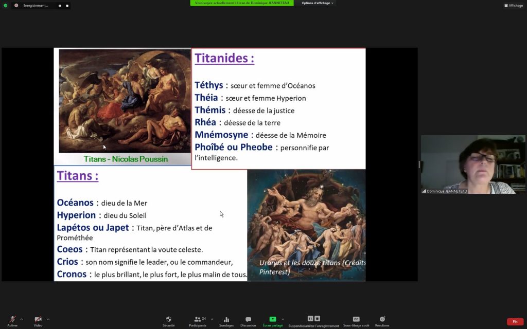527x329 pixels.
Task: Expand share options arrow beside Écran partagé
Action: [x=283, y=319]
